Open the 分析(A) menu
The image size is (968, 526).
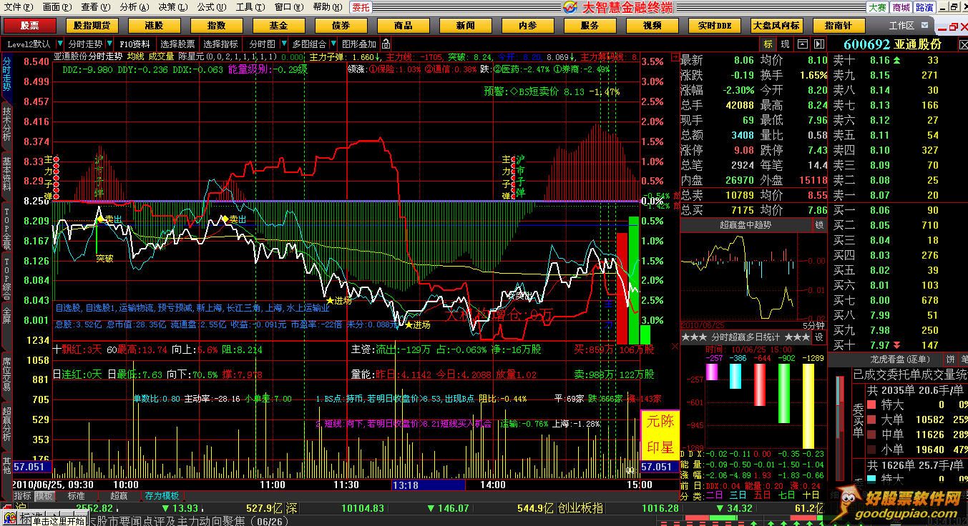(134, 7)
